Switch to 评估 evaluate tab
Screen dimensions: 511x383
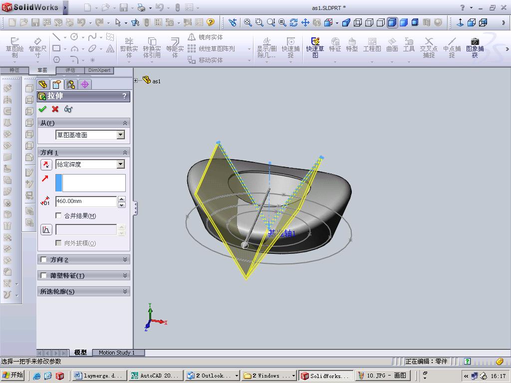click(70, 70)
